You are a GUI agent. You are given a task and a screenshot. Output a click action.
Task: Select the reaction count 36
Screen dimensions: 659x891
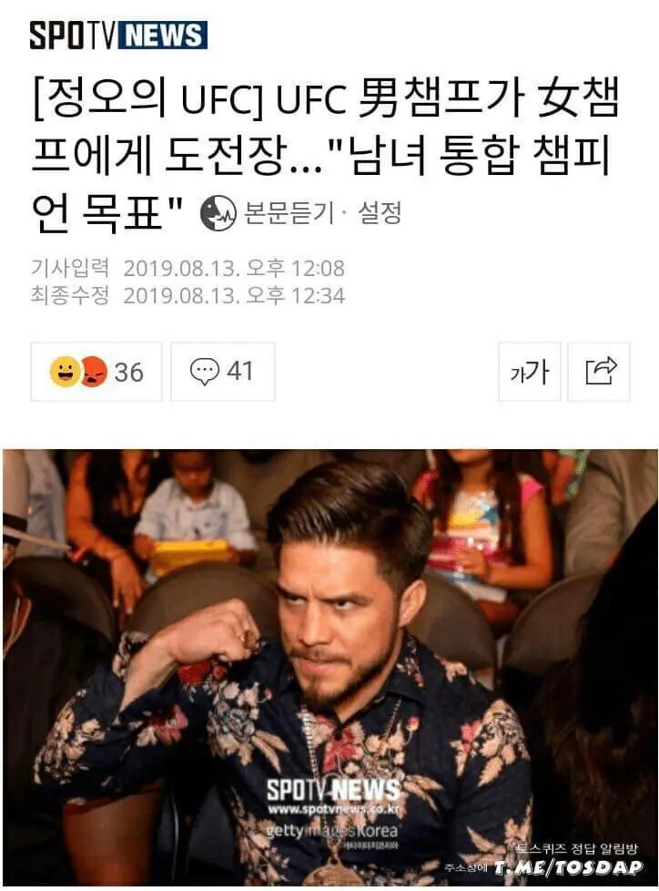point(129,373)
